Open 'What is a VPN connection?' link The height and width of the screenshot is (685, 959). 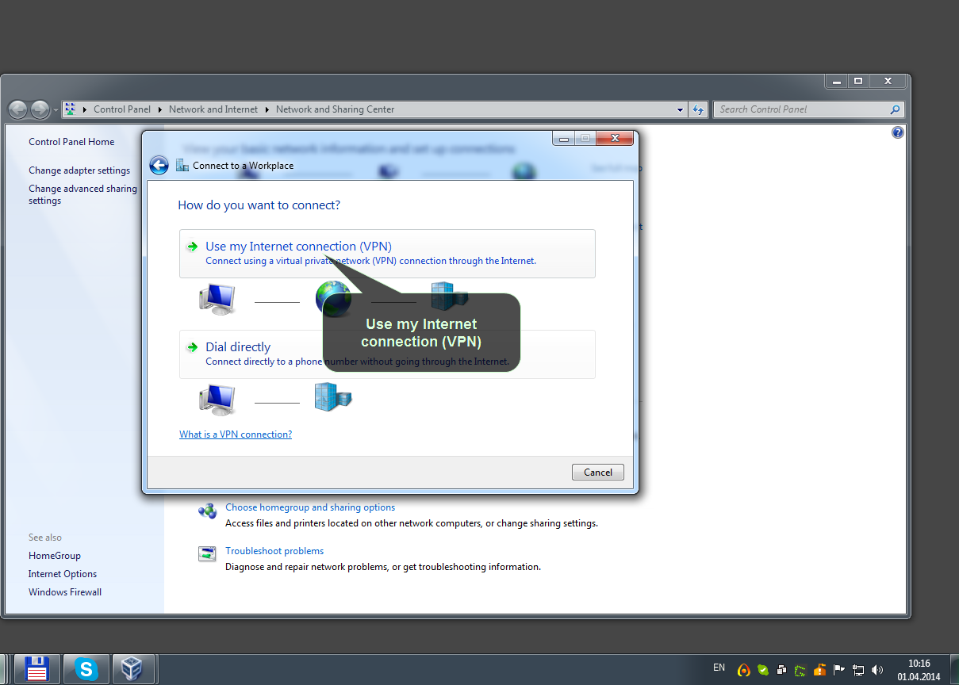[236, 434]
